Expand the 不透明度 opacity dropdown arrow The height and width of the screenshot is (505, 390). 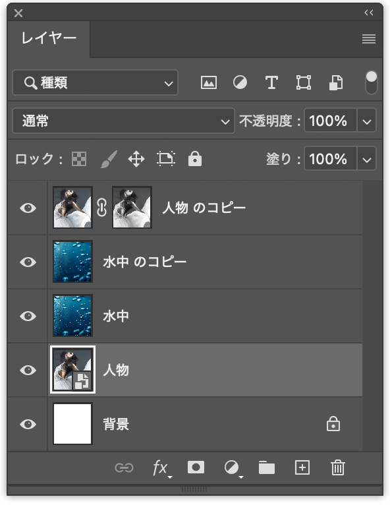(x=366, y=121)
